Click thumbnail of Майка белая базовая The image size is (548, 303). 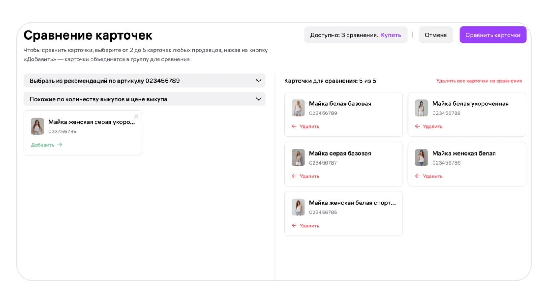tap(298, 108)
